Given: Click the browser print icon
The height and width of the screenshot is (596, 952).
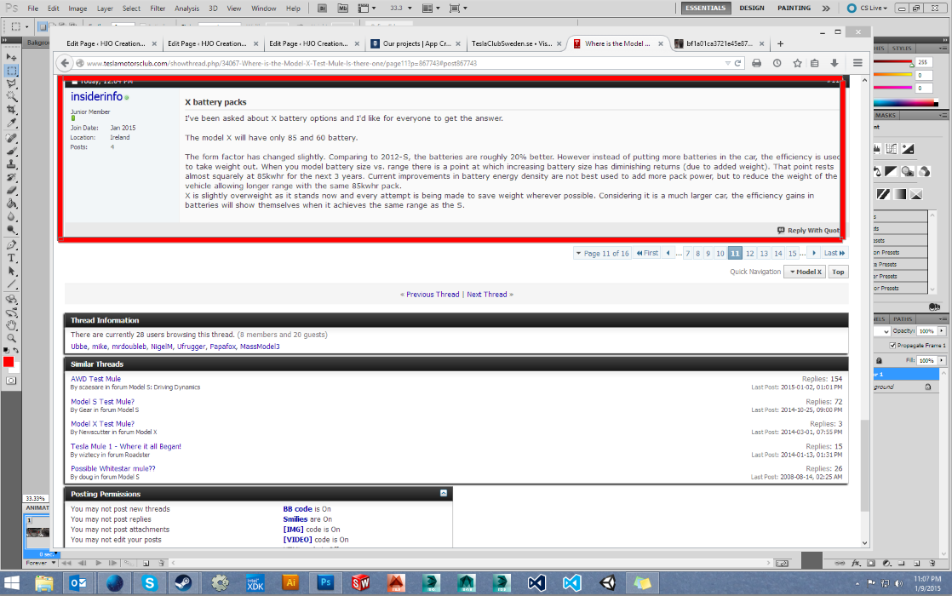Looking at the screenshot, I should (x=756, y=63).
